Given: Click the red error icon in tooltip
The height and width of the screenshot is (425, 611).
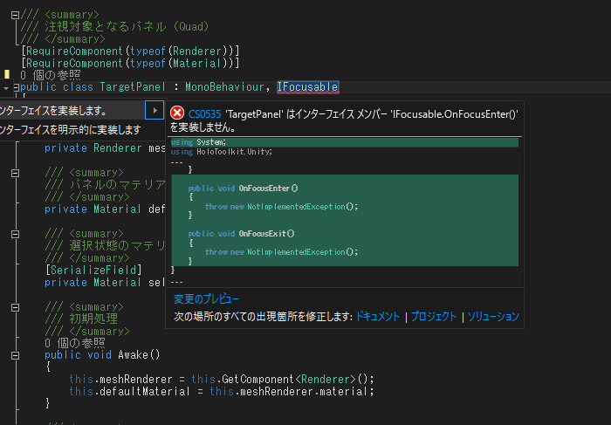Looking at the screenshot, I should (x=177, y=113).
